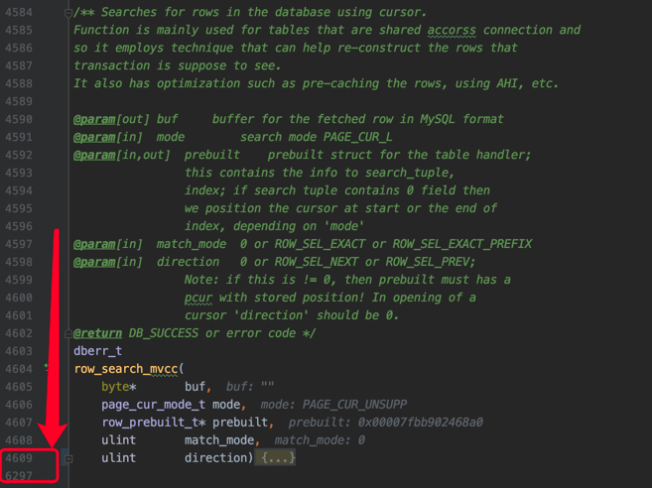Click the underlined pcur word in the comment
The image size is (652, 488).
click(198, 298)
